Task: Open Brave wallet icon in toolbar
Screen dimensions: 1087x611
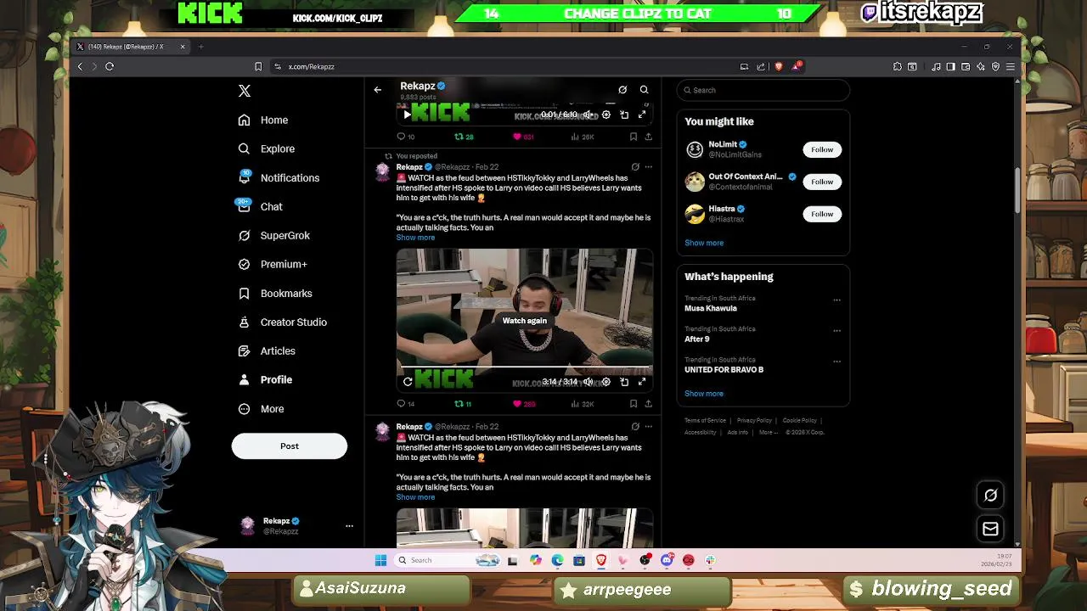Action: [x=966, y=66]
